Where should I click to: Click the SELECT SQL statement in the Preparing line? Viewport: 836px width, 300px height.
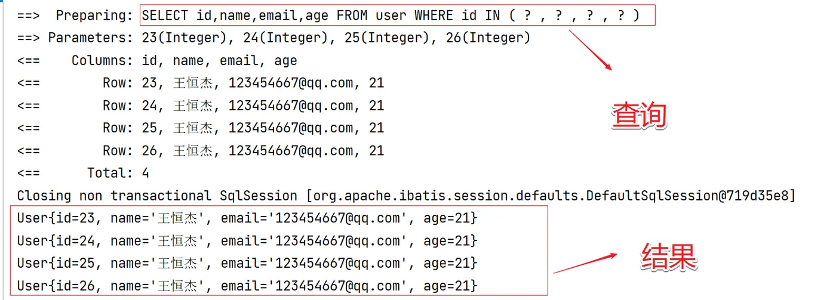pyautogui.click(x=391, y=16)
